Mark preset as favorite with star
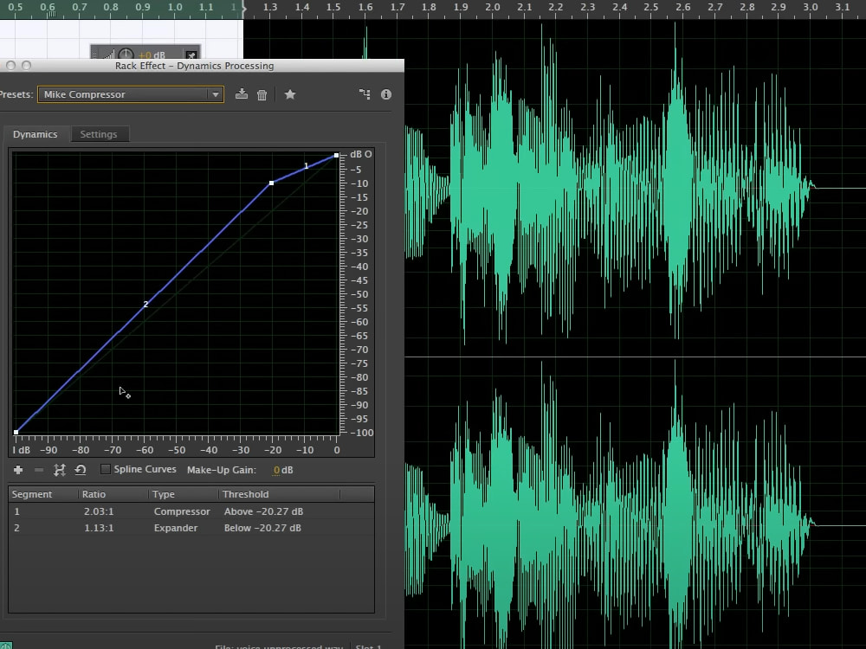 [x=289, y=94]
